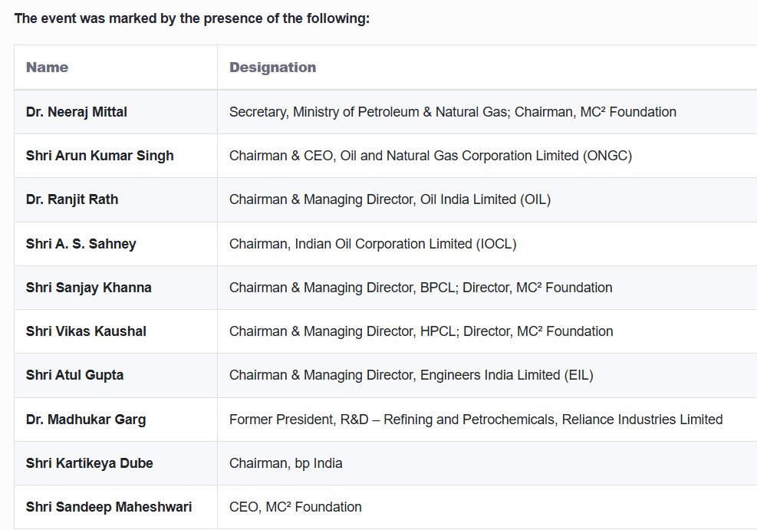Click the Chairman, bp India designation
This screenshot has height=530, width=757.
pos(286,463)
